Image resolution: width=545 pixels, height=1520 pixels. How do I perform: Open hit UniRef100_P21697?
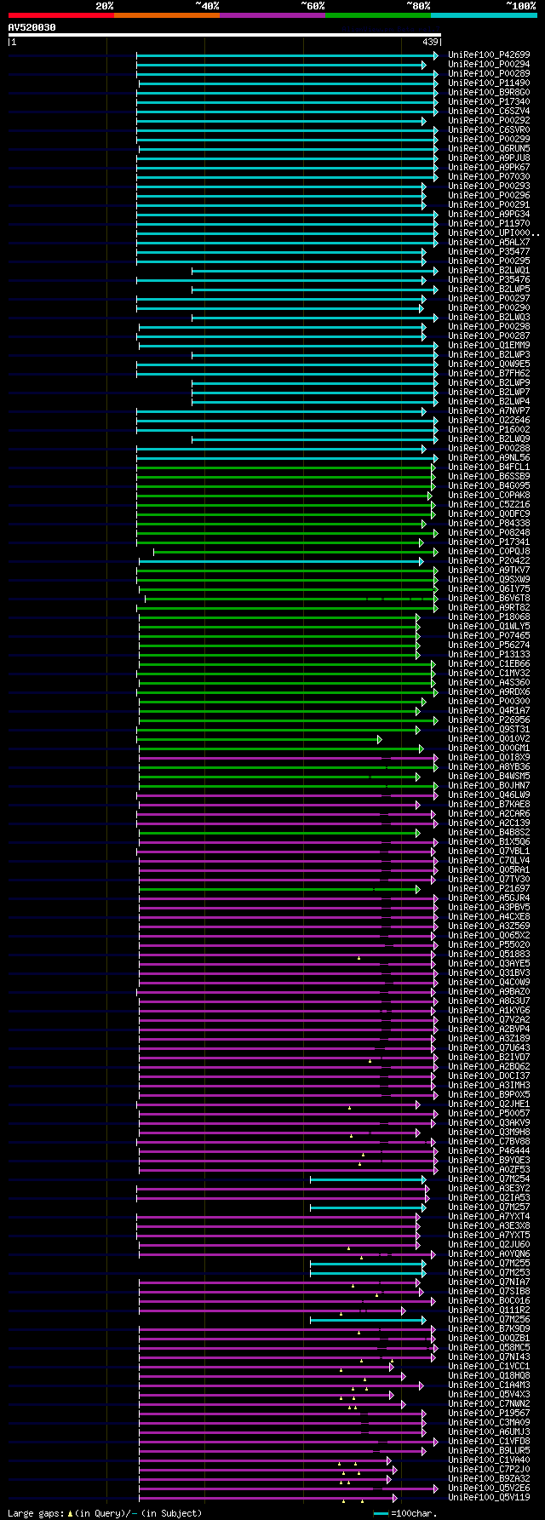click(489, 889)
